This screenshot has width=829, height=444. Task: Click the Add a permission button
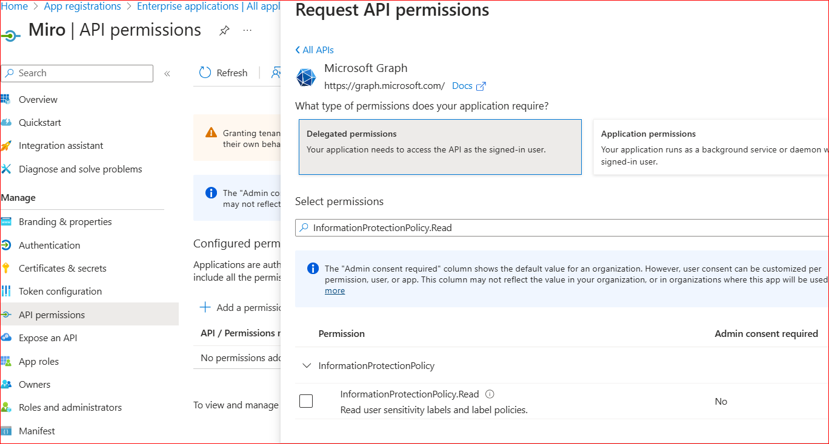point(240,307)
